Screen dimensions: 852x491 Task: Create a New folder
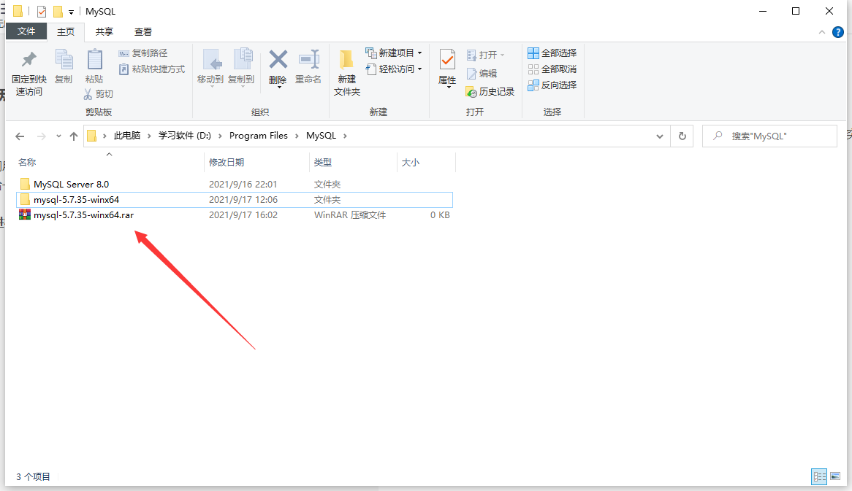(346, 73)
